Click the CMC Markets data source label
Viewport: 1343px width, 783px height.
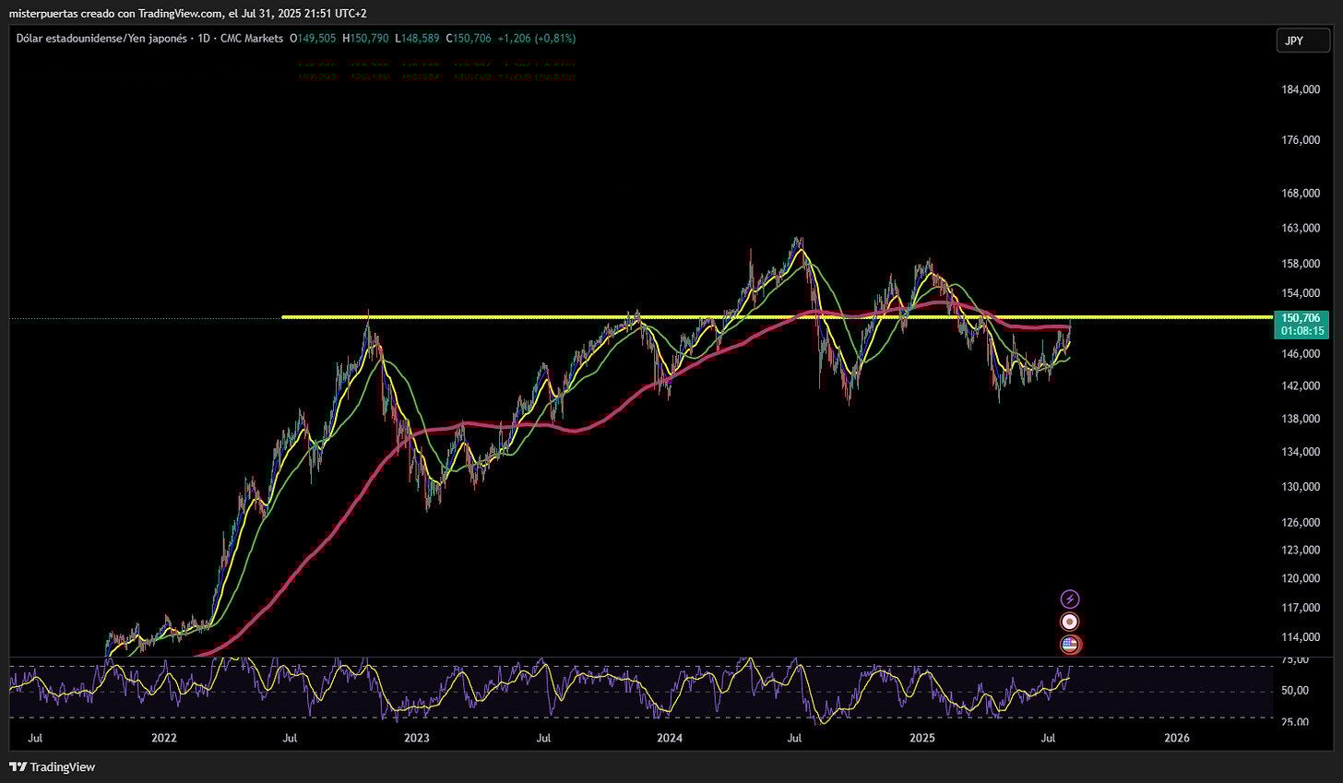click(x=251, y=39)
